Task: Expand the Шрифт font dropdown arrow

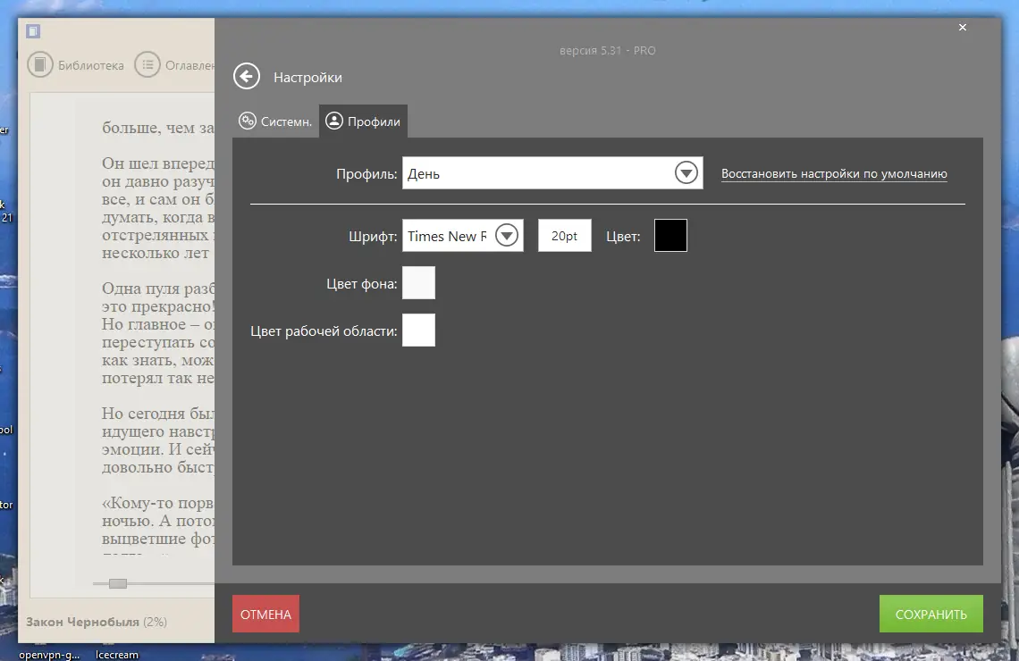Action: pyautogui.click(x=507, y=235)
